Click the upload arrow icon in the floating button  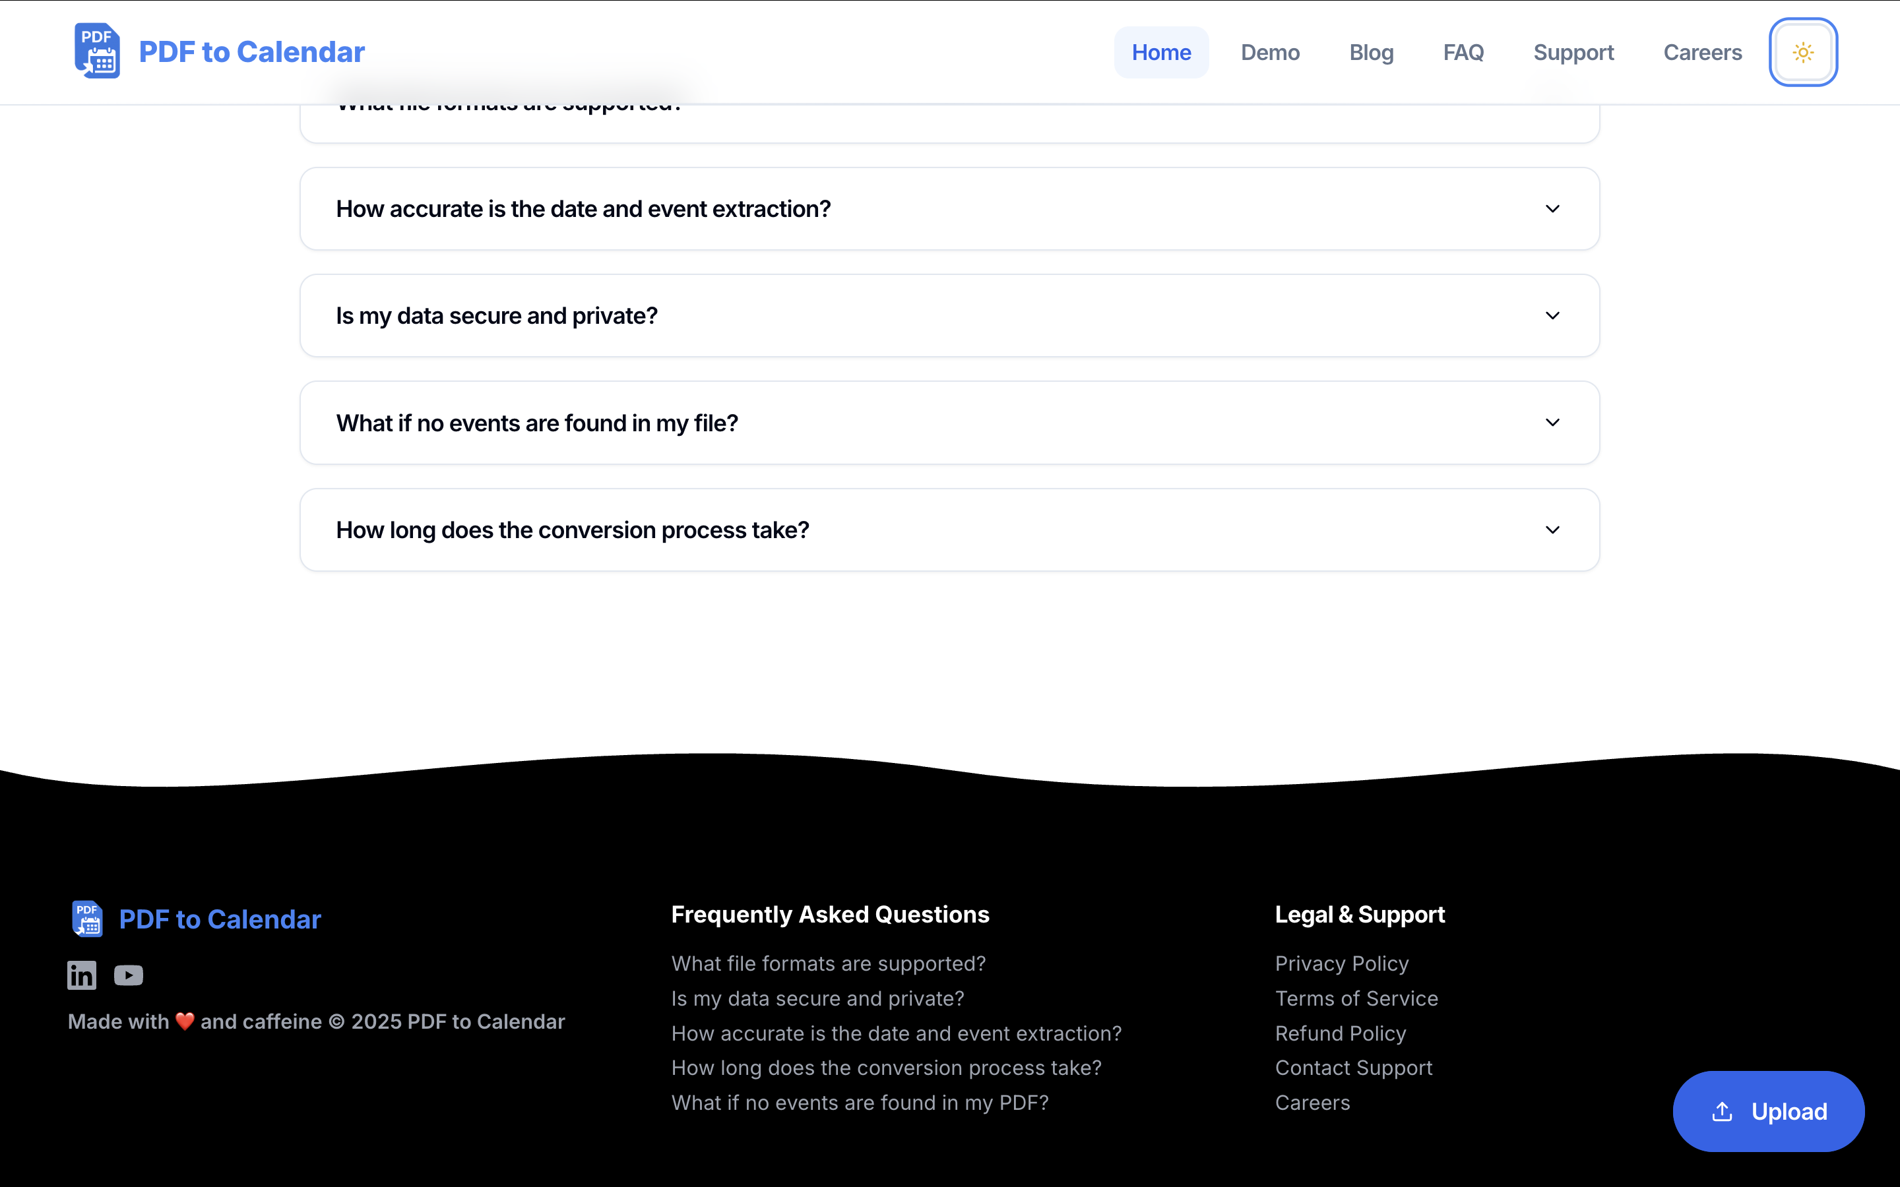1722,1112
